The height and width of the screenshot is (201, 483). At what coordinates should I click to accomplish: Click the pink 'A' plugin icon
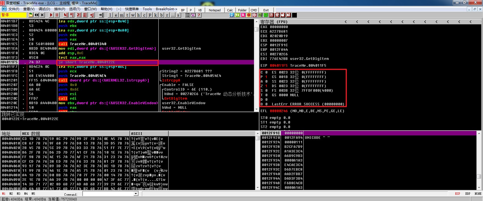243,15
